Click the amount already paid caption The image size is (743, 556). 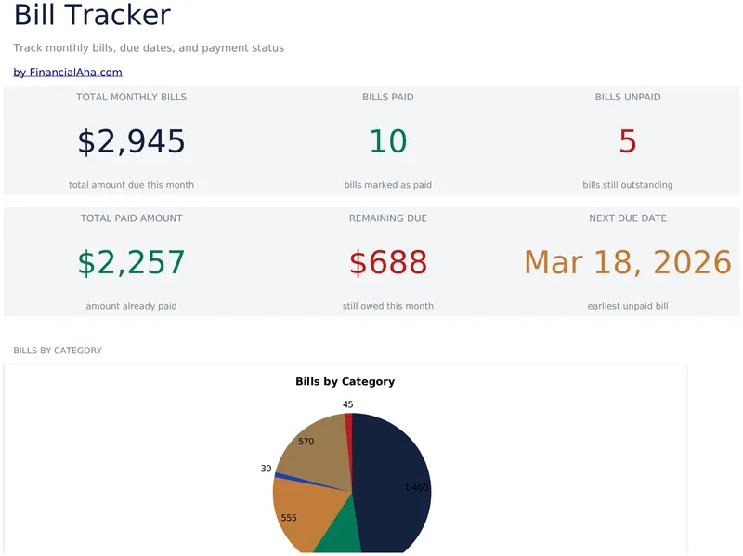pyautogui.click(x=131, y=306)
